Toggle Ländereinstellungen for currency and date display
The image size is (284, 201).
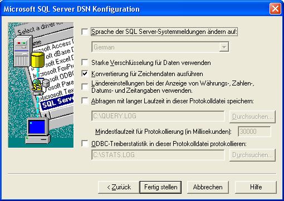[x=85, y=87]
